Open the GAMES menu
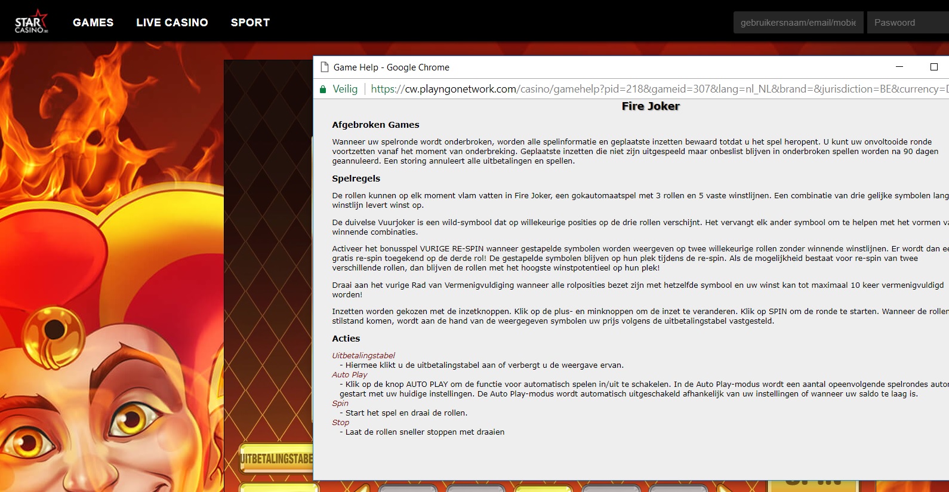The height and width of the screenshot is (492, 949). pos(93,23)
